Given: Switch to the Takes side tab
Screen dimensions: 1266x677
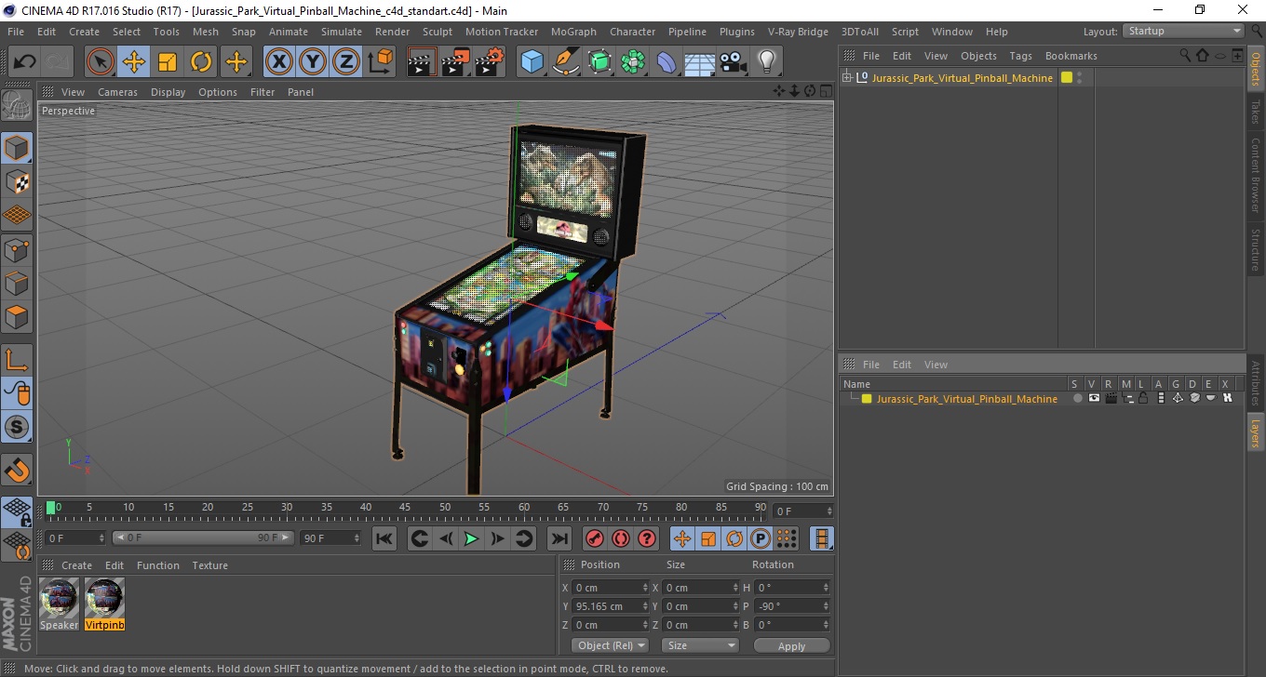Looking at the screenshot, I should coord(1255,112).
